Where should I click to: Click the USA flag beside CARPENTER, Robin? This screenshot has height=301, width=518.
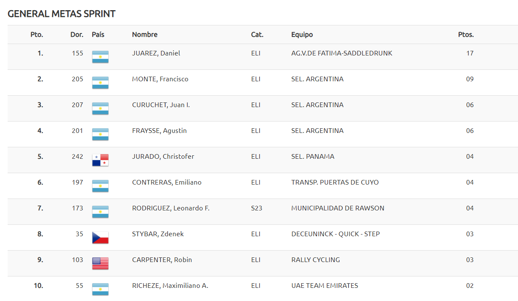coord(100,263)
